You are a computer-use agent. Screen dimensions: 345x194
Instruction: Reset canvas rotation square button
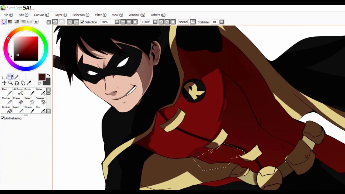173,22
